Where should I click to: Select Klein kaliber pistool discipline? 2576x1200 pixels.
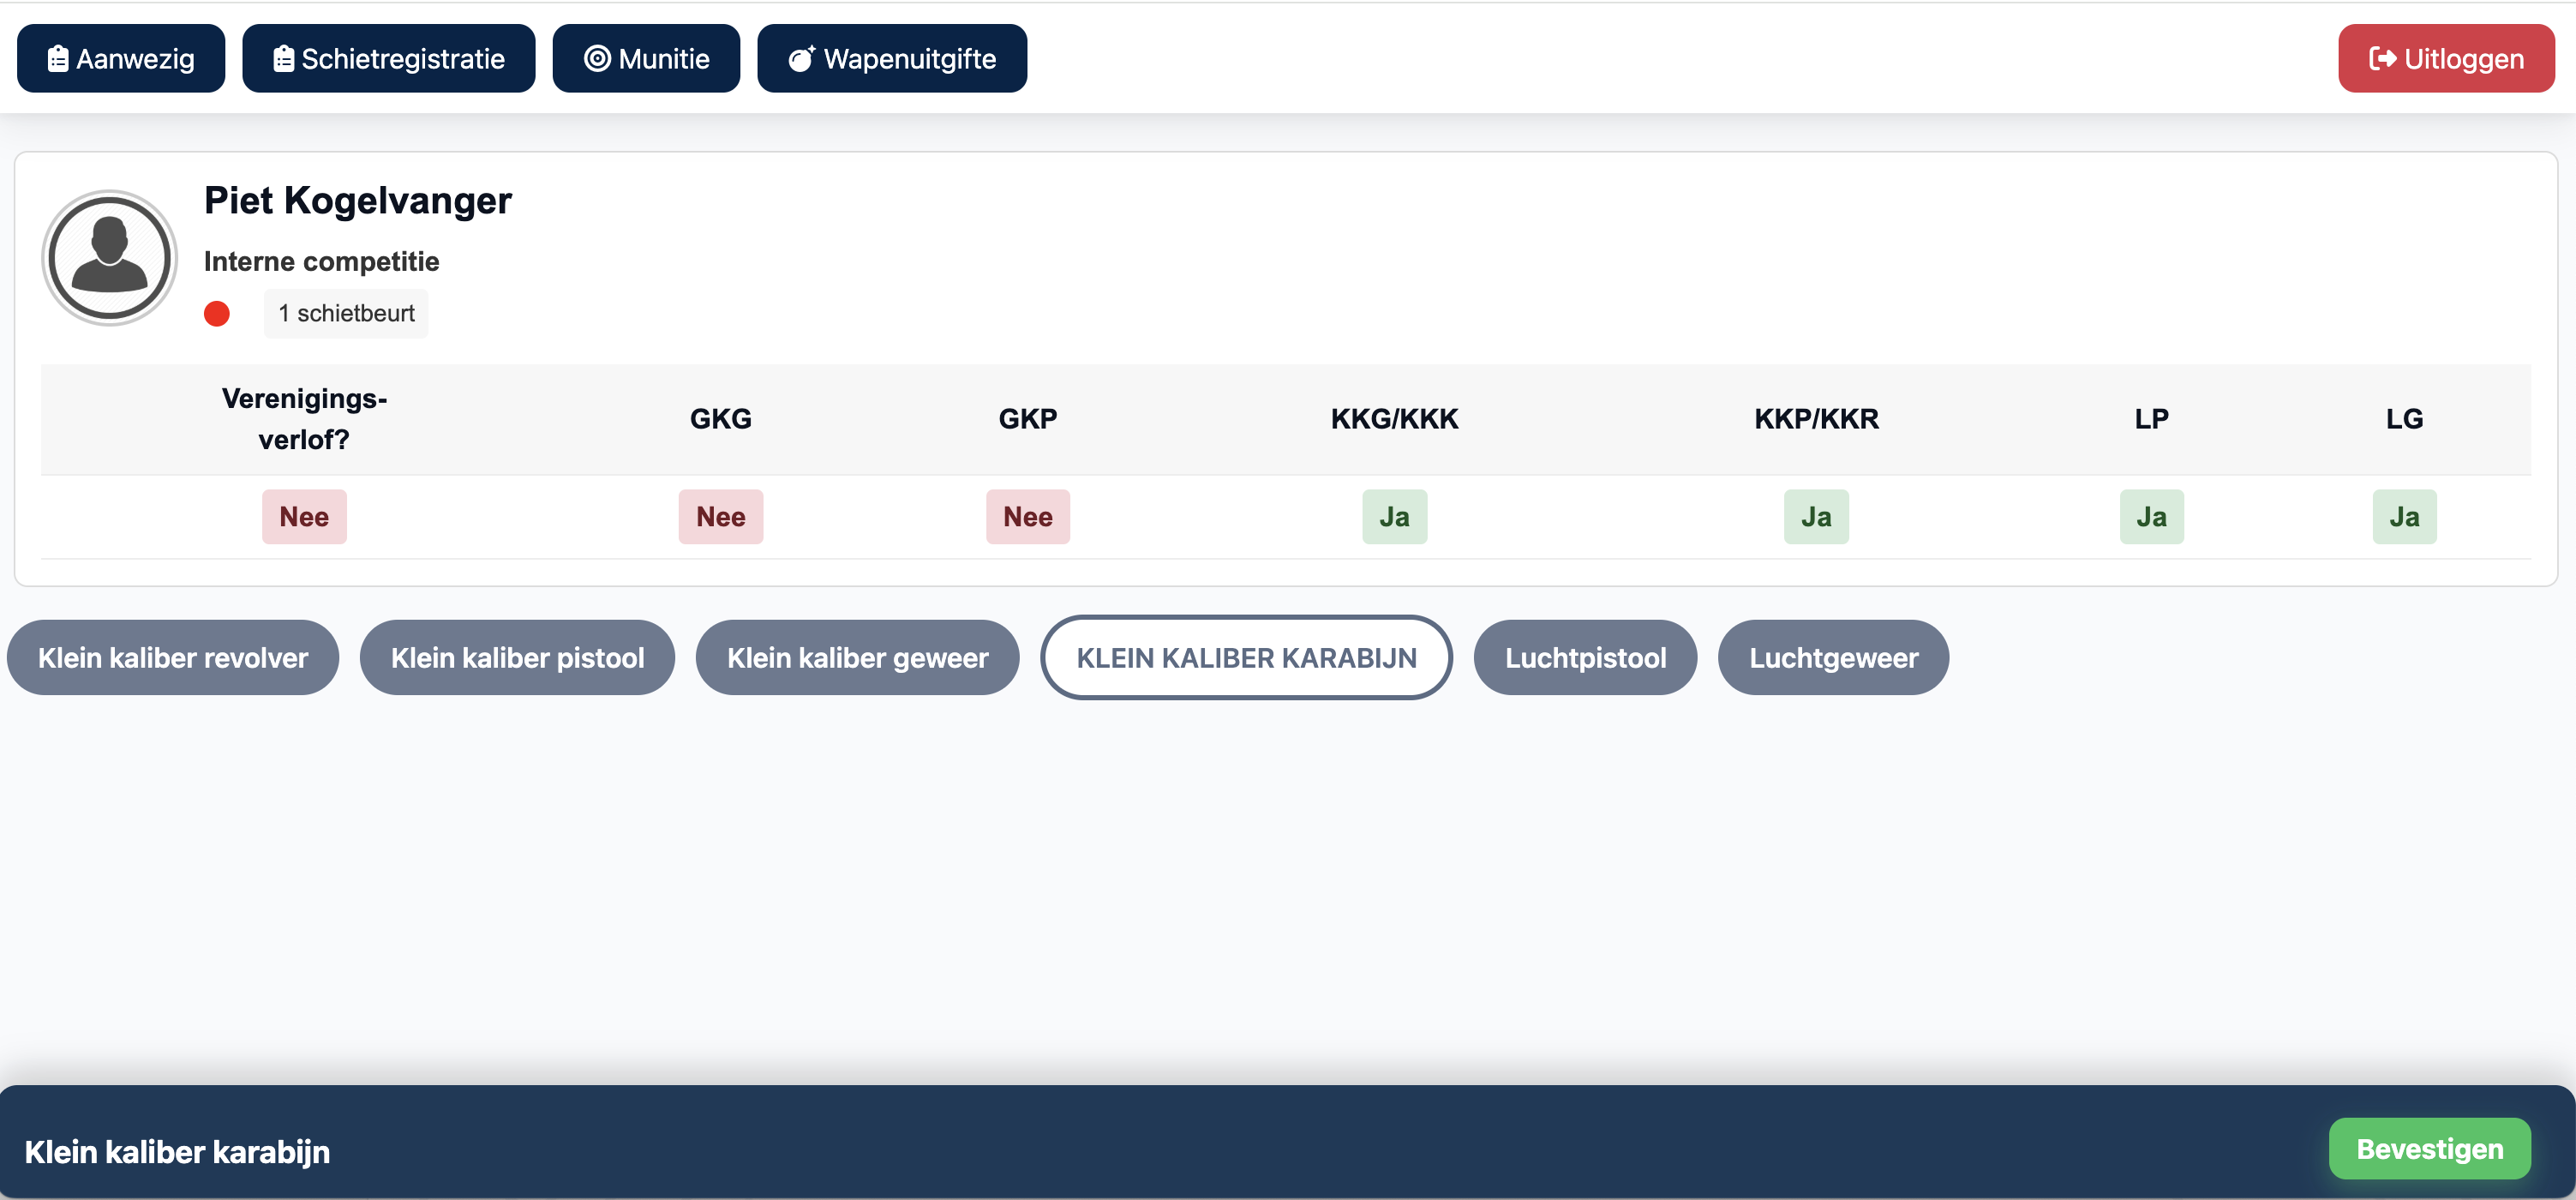517,658
